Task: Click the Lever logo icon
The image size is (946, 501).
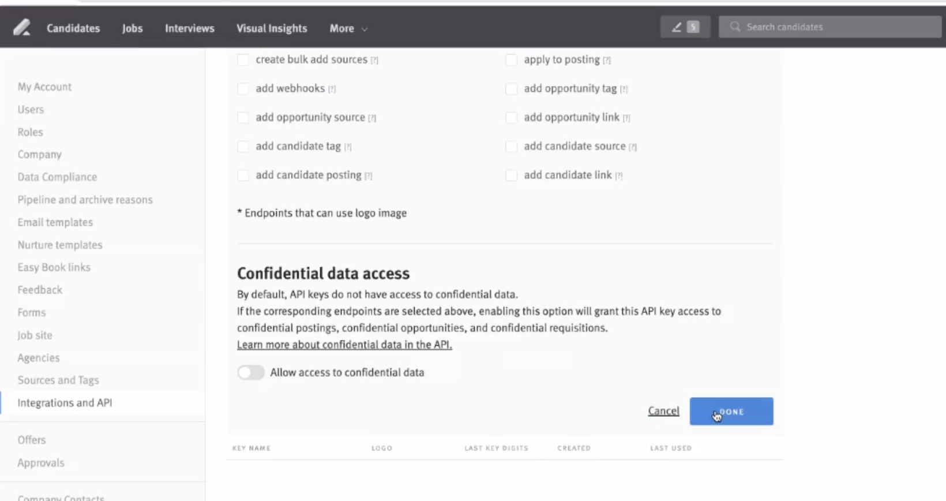Action: (22, 27)
